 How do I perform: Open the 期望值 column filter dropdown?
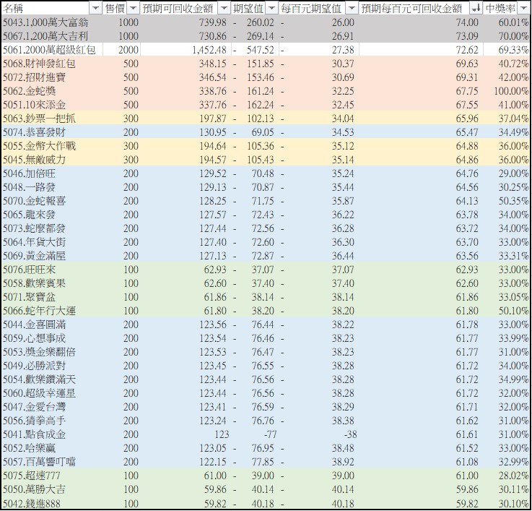(x=271, y=8)
